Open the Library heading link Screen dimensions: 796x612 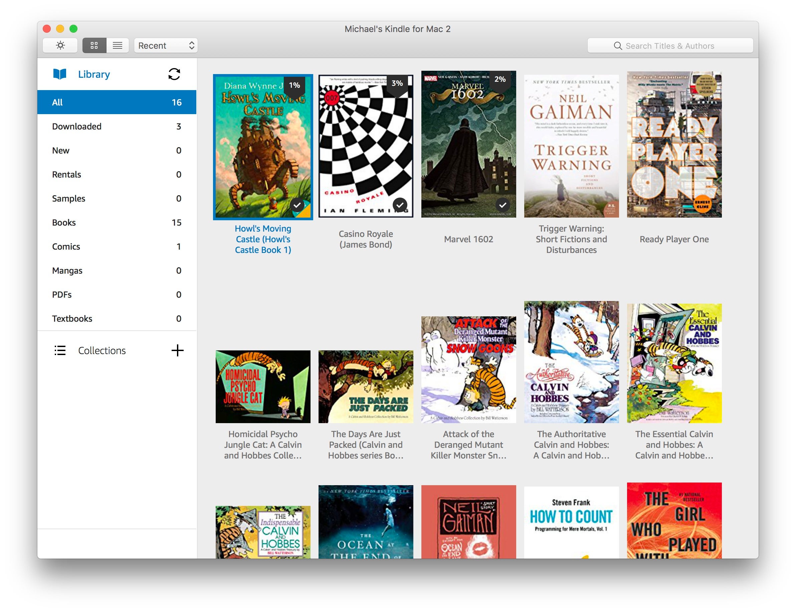(x=94, y=74)
